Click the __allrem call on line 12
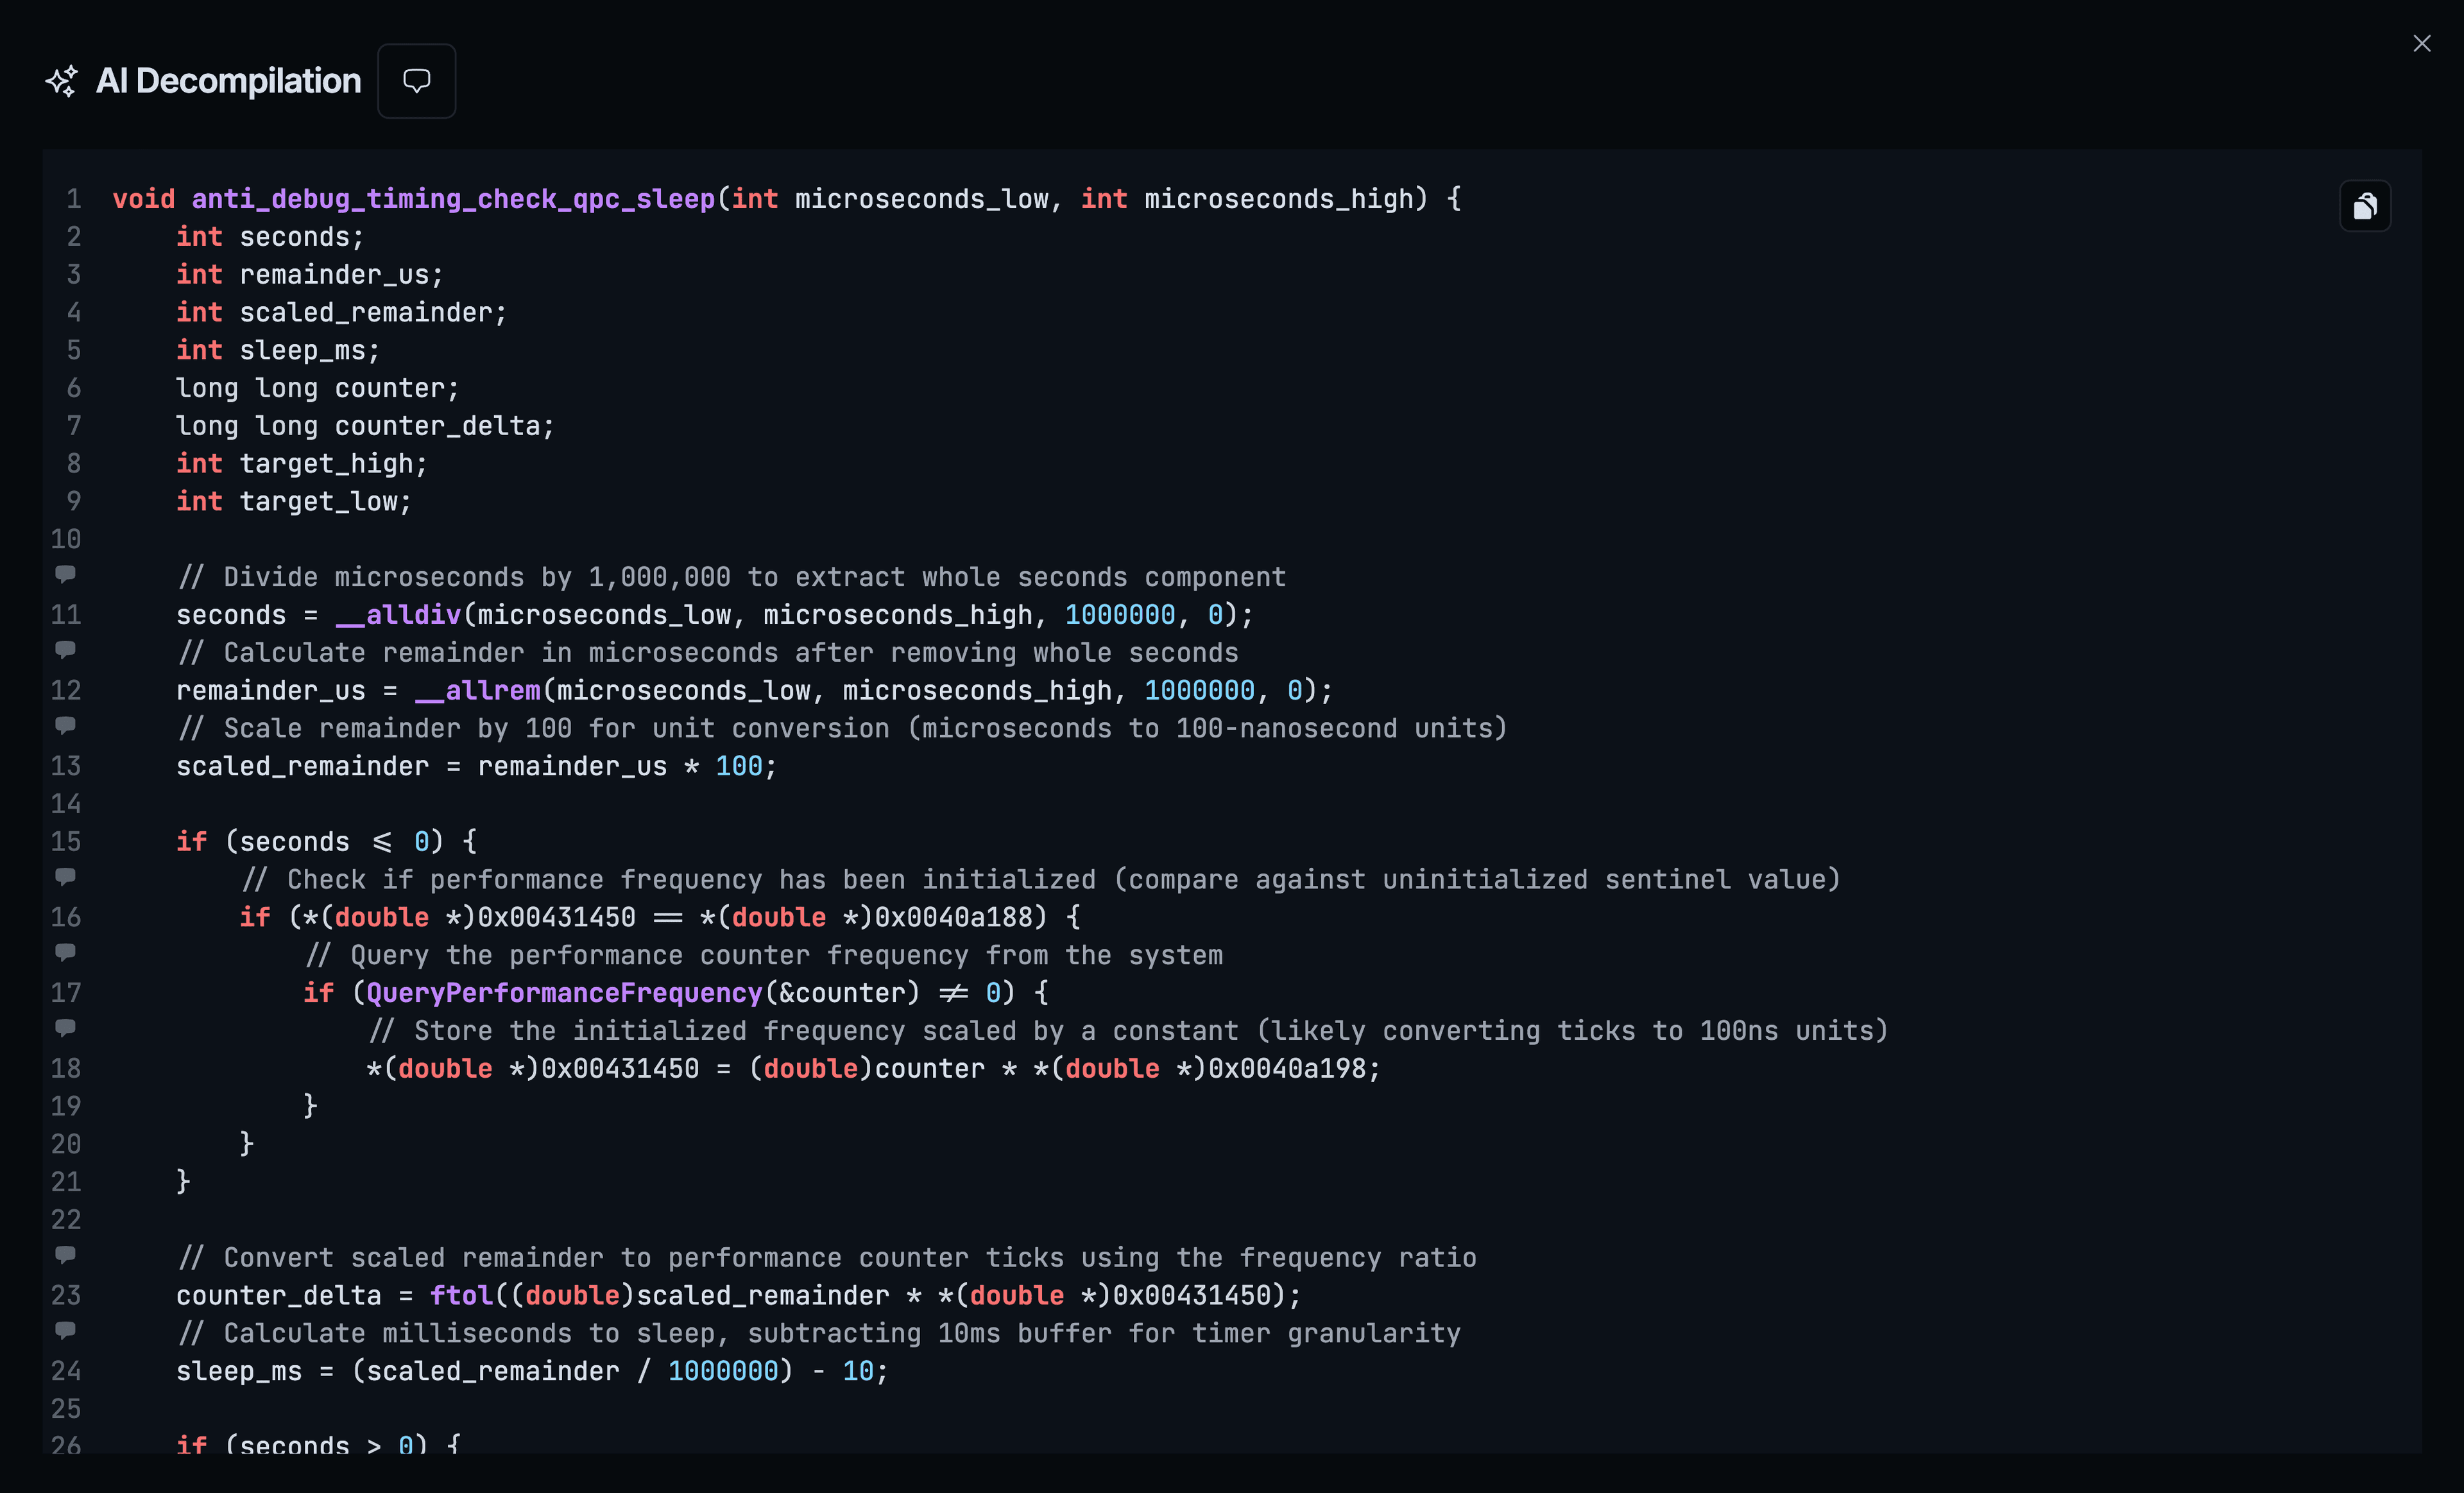 pos(478,691)
